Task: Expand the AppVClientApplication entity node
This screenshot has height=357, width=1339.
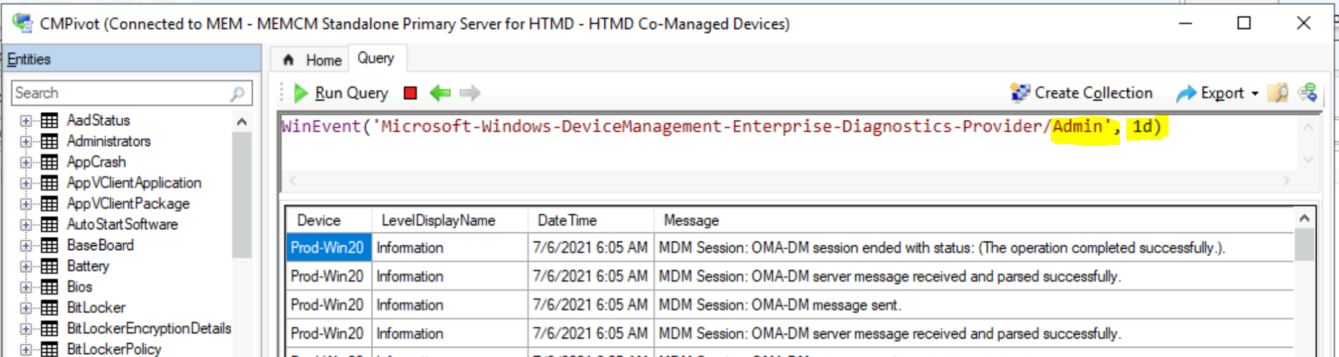Action: pos(25,184)
